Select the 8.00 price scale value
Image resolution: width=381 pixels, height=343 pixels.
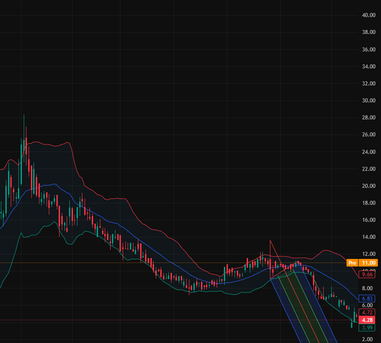coord(367,288)
